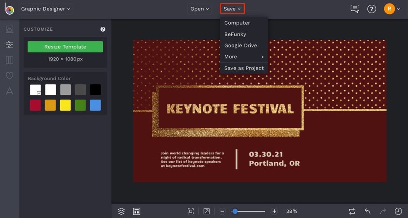
Task: Select the yellow background swatch
Action: (66, 105)
